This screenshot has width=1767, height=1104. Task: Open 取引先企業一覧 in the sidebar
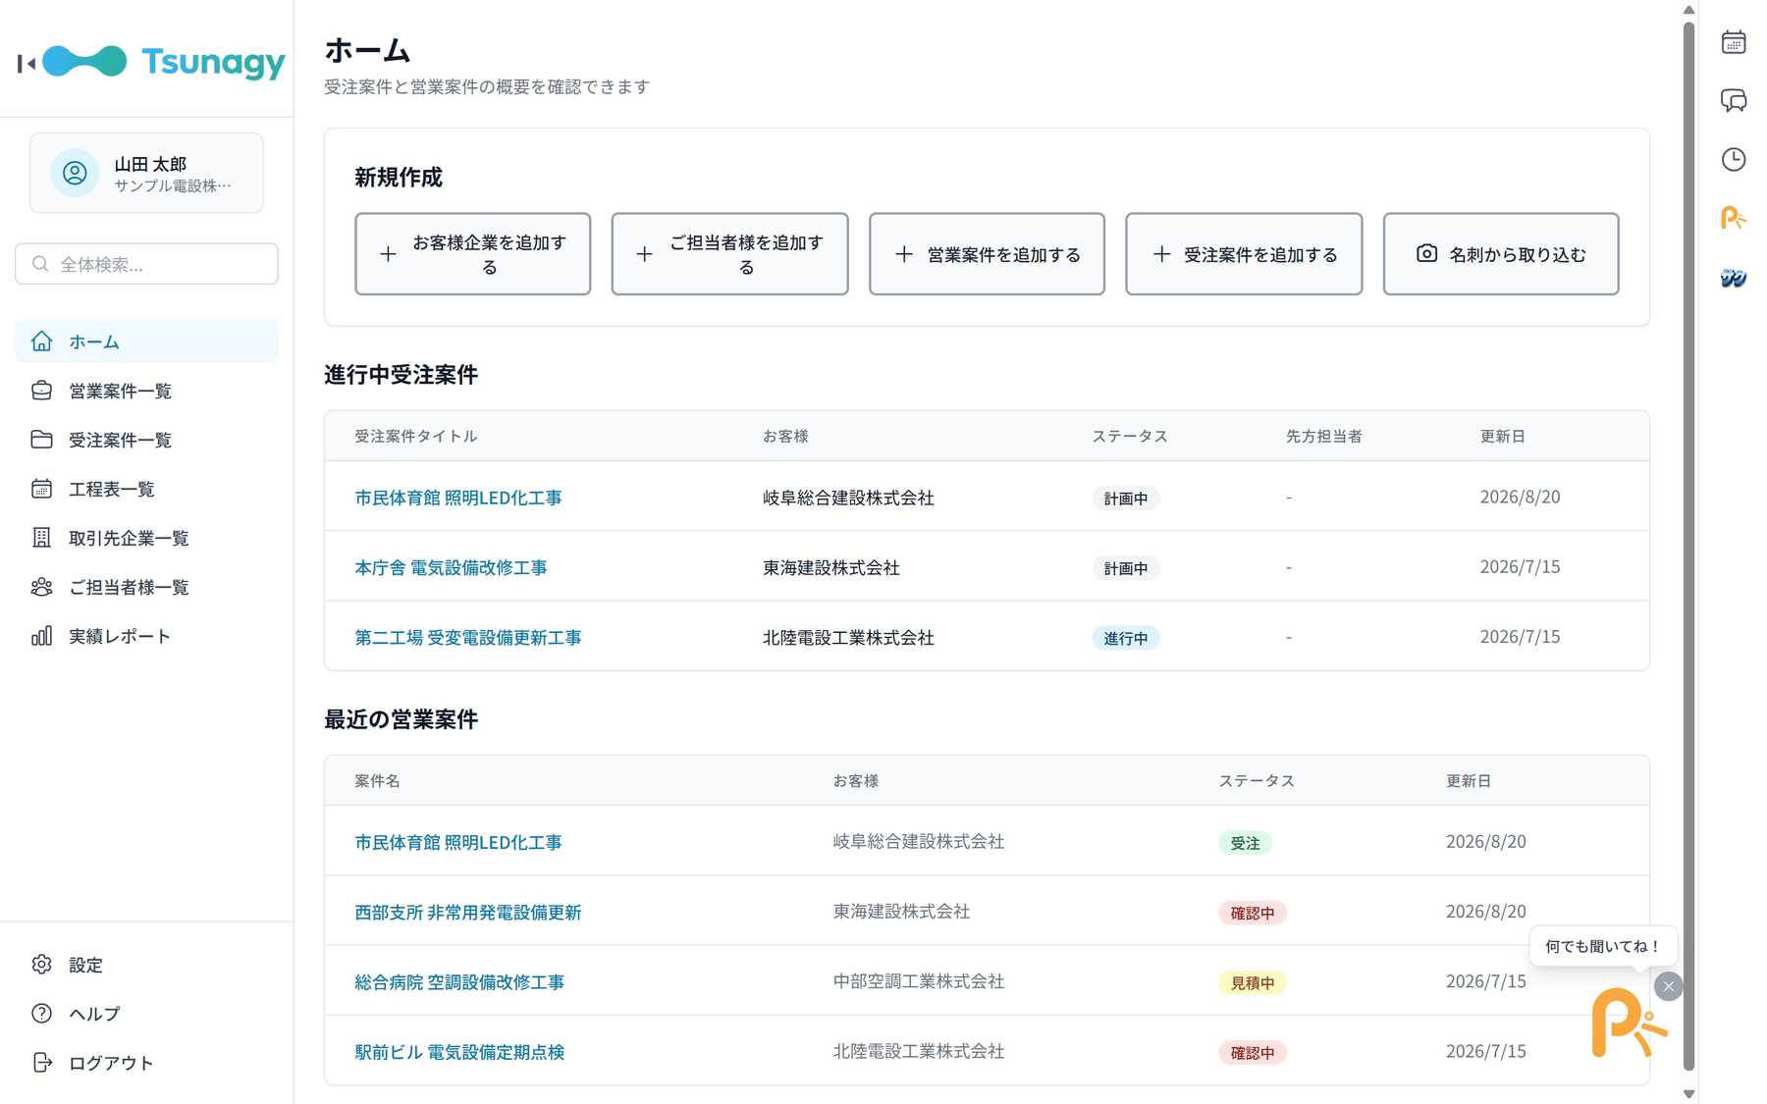[x=146, y=538]
